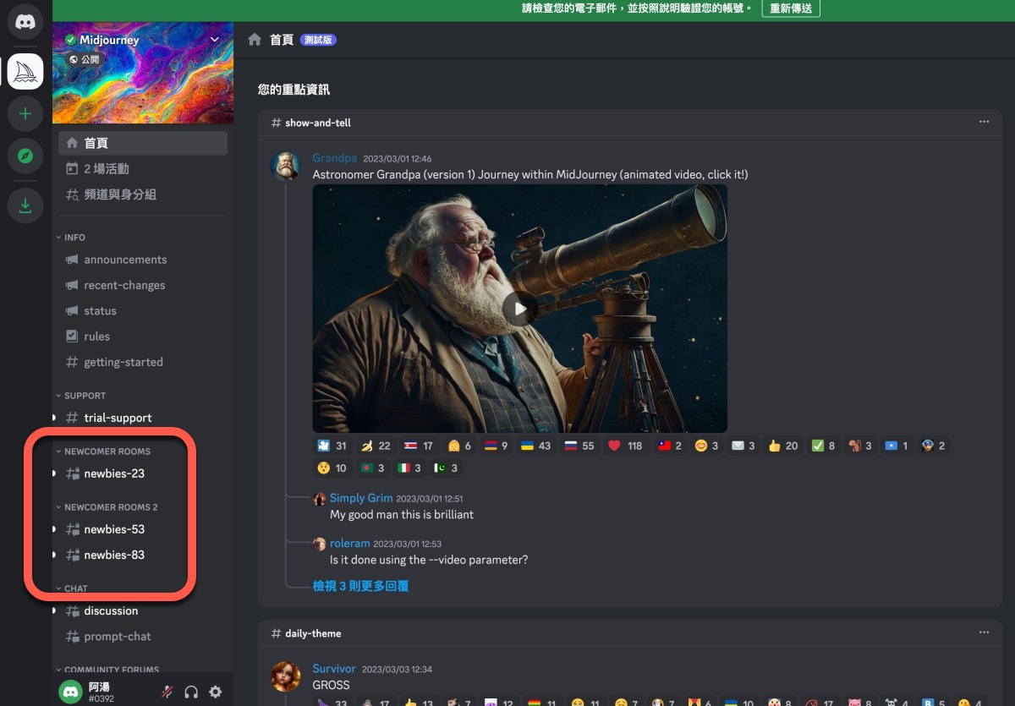This screenshot has width=1015, height=706.
Task: Toggle the Taiwan flag reaction with 2
Action: pos(670,446)
